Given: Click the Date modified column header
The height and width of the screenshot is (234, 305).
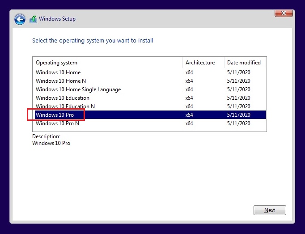Looking at the screenshot, I should click(245, 63).
